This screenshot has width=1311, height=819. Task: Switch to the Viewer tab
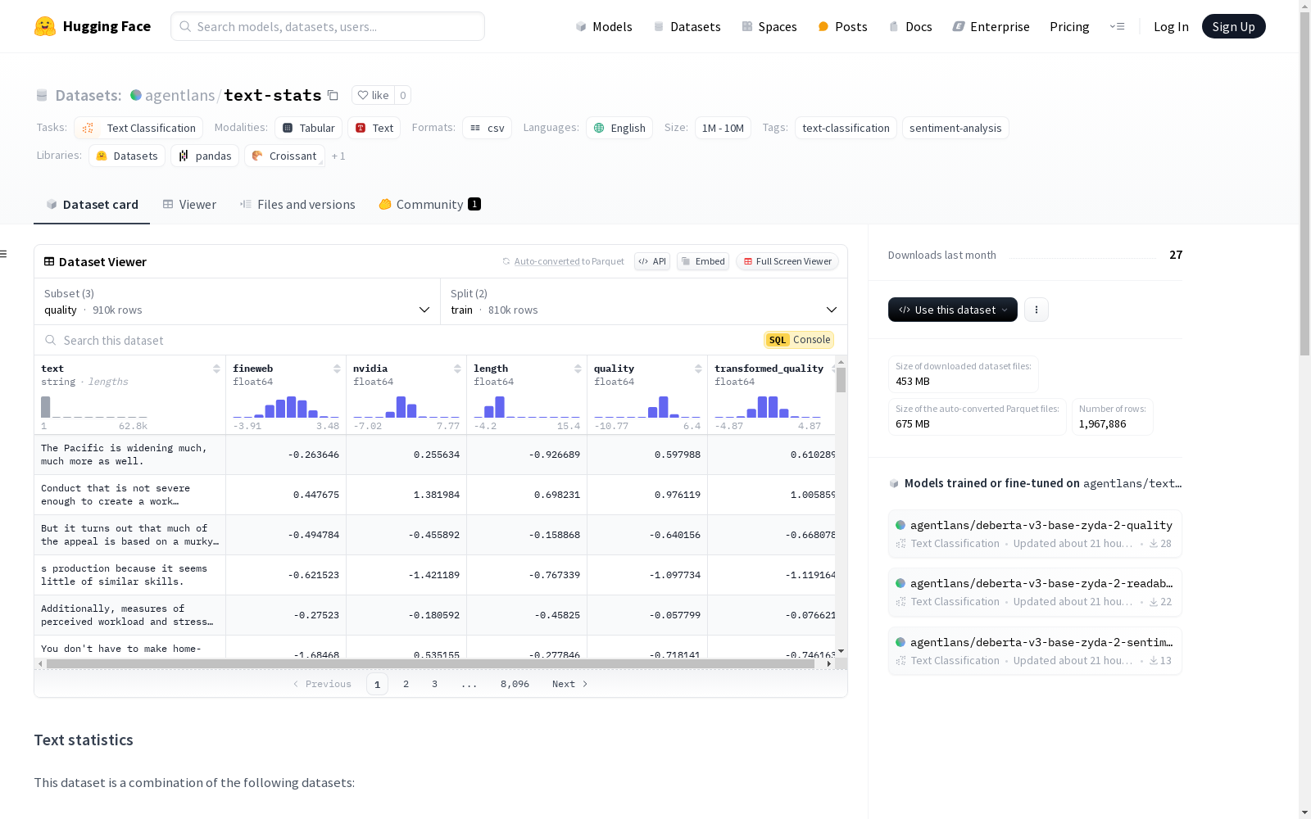pyautogui.click(x=189, y=205)
